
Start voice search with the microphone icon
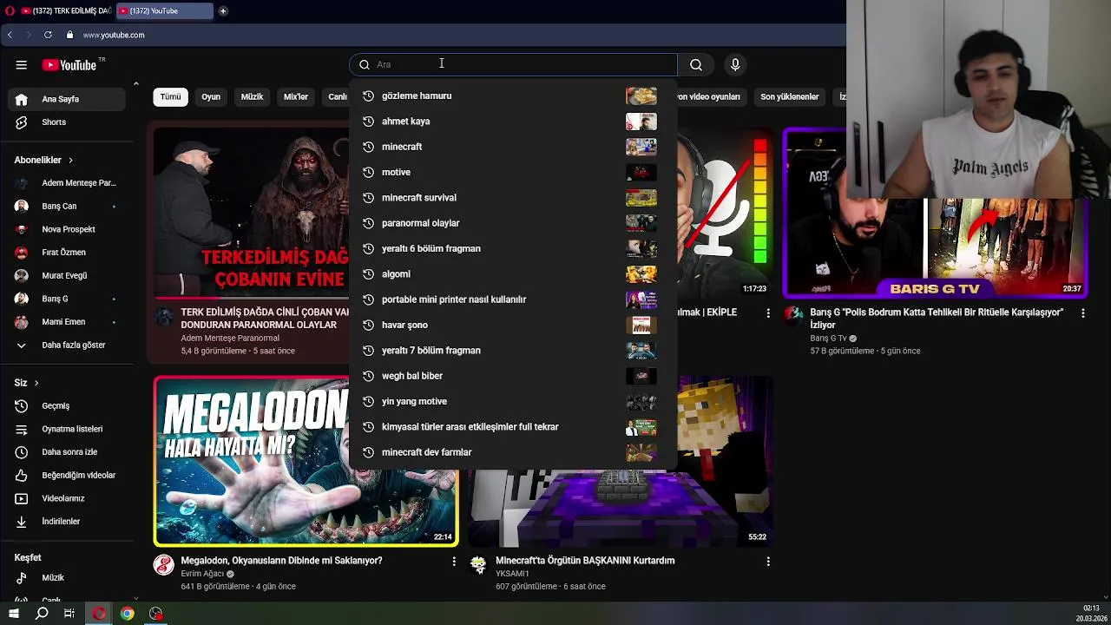pos(735,64)
